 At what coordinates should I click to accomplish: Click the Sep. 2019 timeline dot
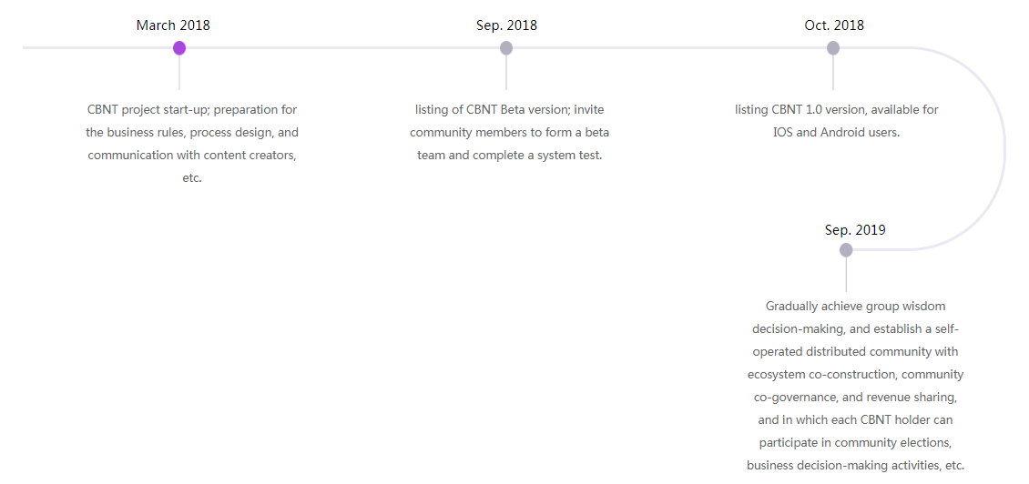[846, 250]
